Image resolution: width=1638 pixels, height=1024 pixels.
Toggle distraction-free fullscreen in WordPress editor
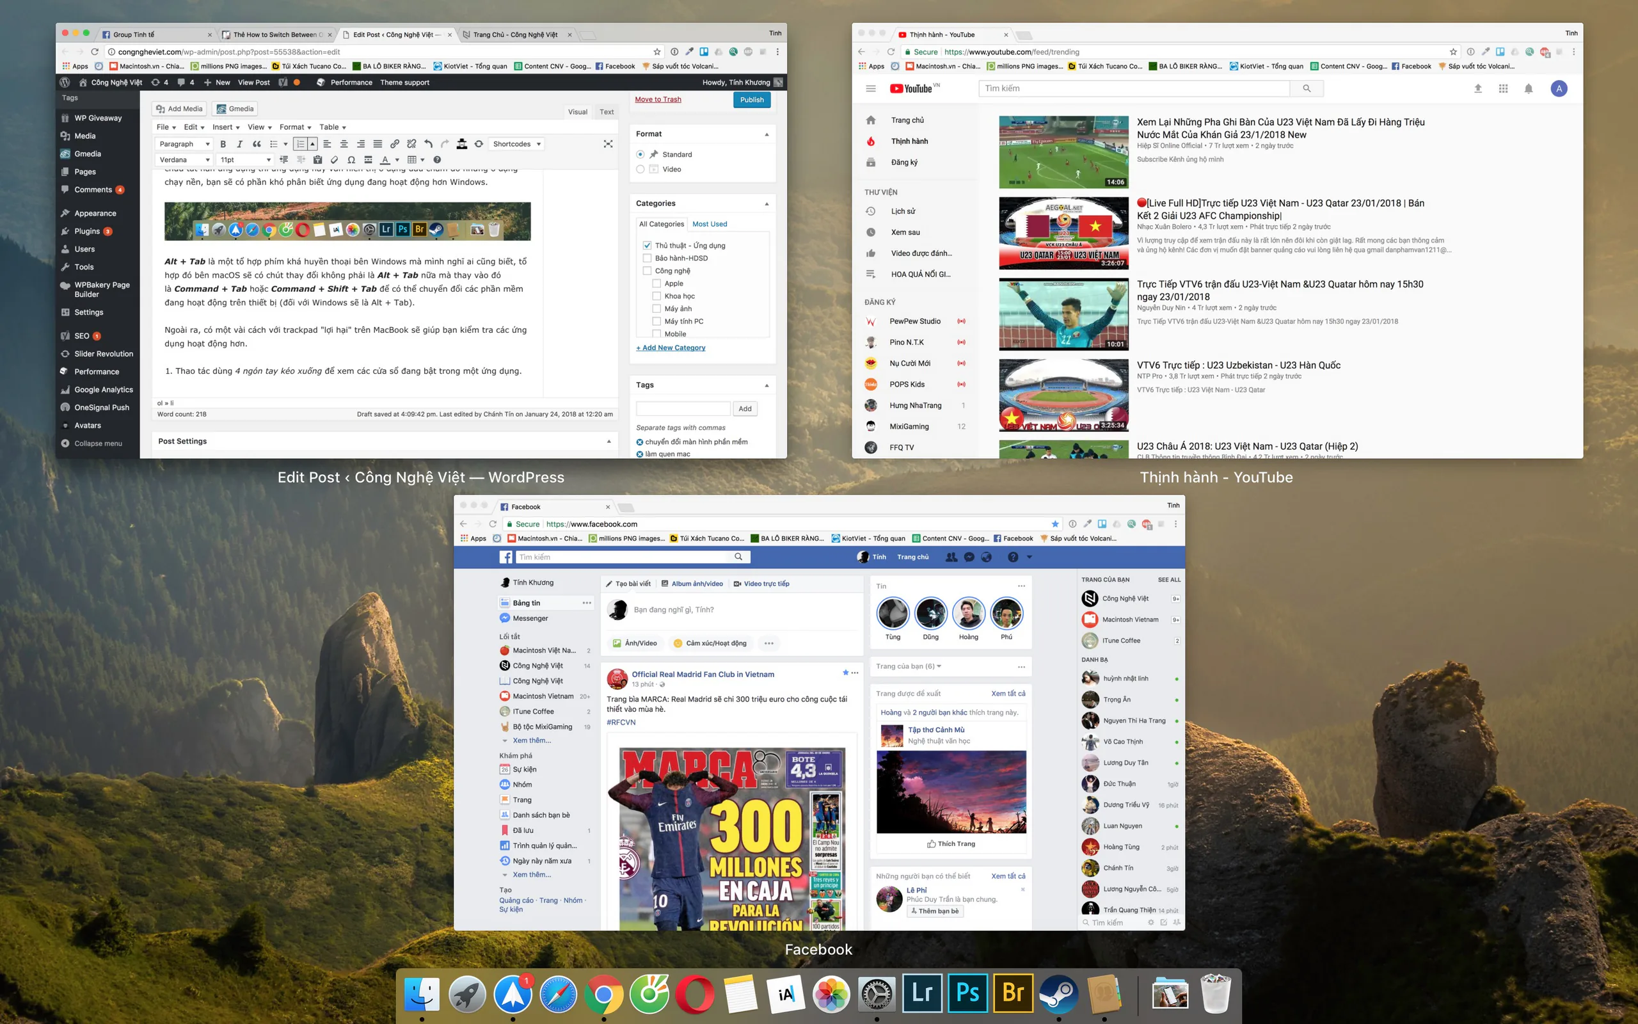click(608, 143)
